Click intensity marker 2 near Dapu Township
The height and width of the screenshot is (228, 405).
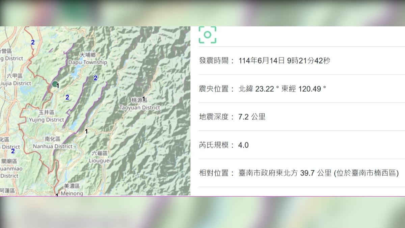pyautogui.click(x=96, y=78)
